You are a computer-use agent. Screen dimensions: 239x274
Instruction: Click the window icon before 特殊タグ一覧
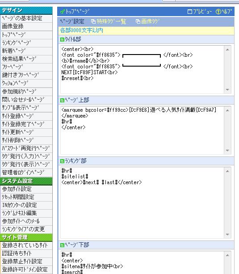click(x=93, y=21)
